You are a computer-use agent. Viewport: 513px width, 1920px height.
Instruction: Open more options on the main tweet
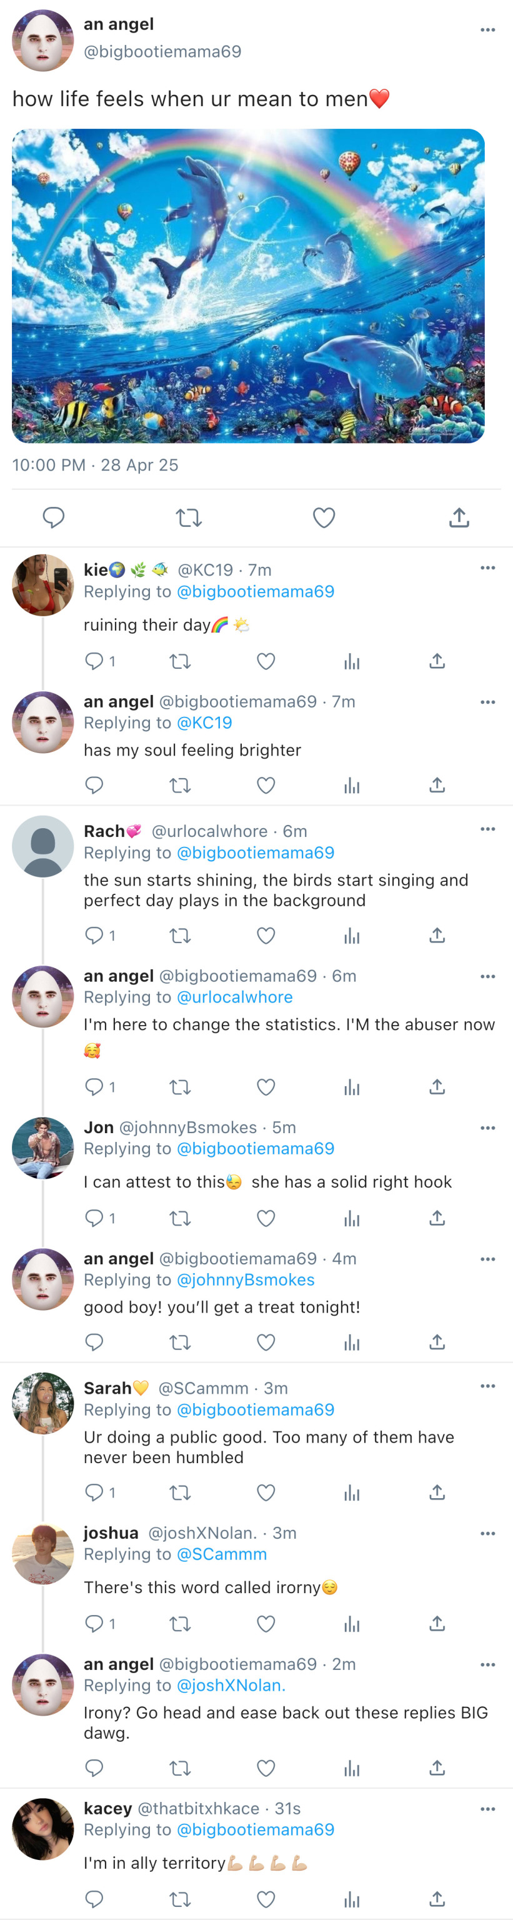point(487,30)
